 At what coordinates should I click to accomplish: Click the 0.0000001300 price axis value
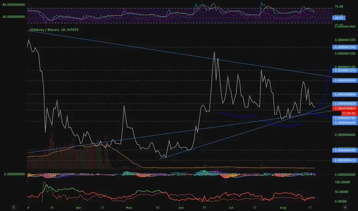click(345, 40)
